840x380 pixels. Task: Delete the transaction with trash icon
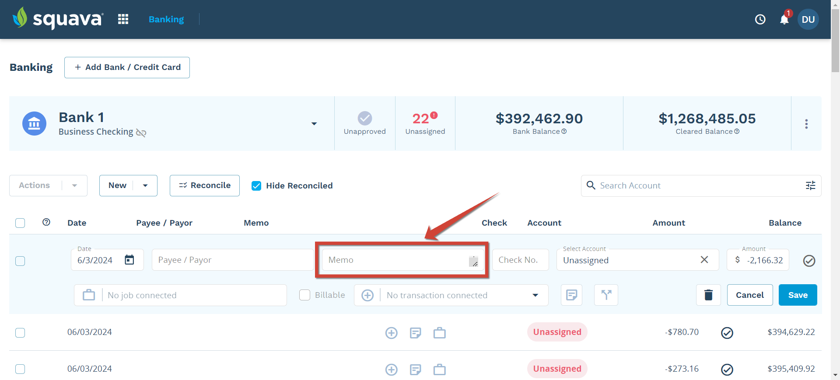click(x=708, y=295)
